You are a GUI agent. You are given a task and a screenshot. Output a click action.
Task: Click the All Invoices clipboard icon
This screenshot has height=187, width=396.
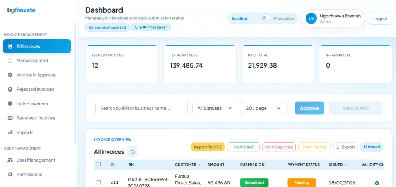pyautogui.click(x=10, y=46)
